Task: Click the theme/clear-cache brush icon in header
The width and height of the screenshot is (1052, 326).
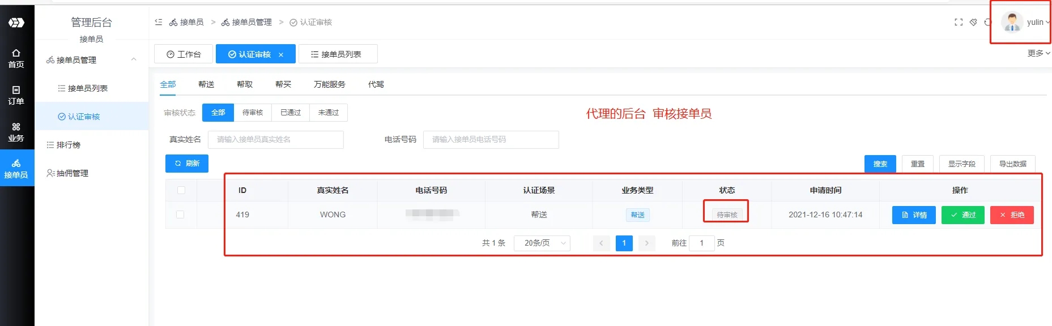Action: tap(973, 22)
